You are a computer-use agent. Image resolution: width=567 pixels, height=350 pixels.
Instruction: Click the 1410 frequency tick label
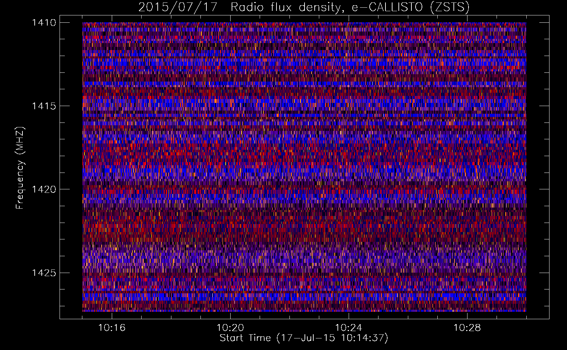(44, 23)
